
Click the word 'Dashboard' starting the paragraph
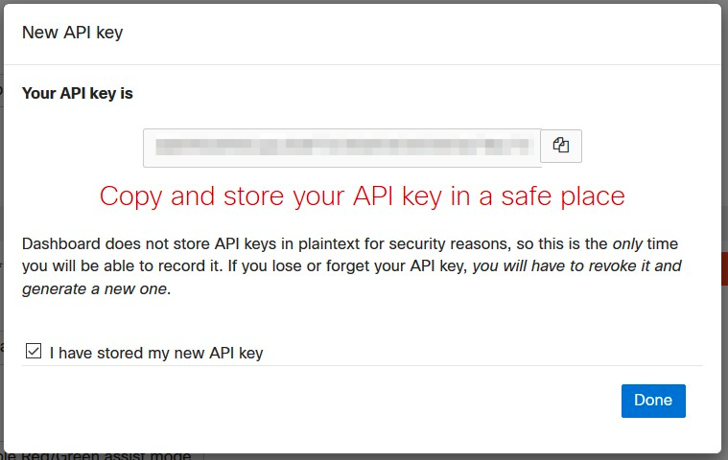(61, 244)
